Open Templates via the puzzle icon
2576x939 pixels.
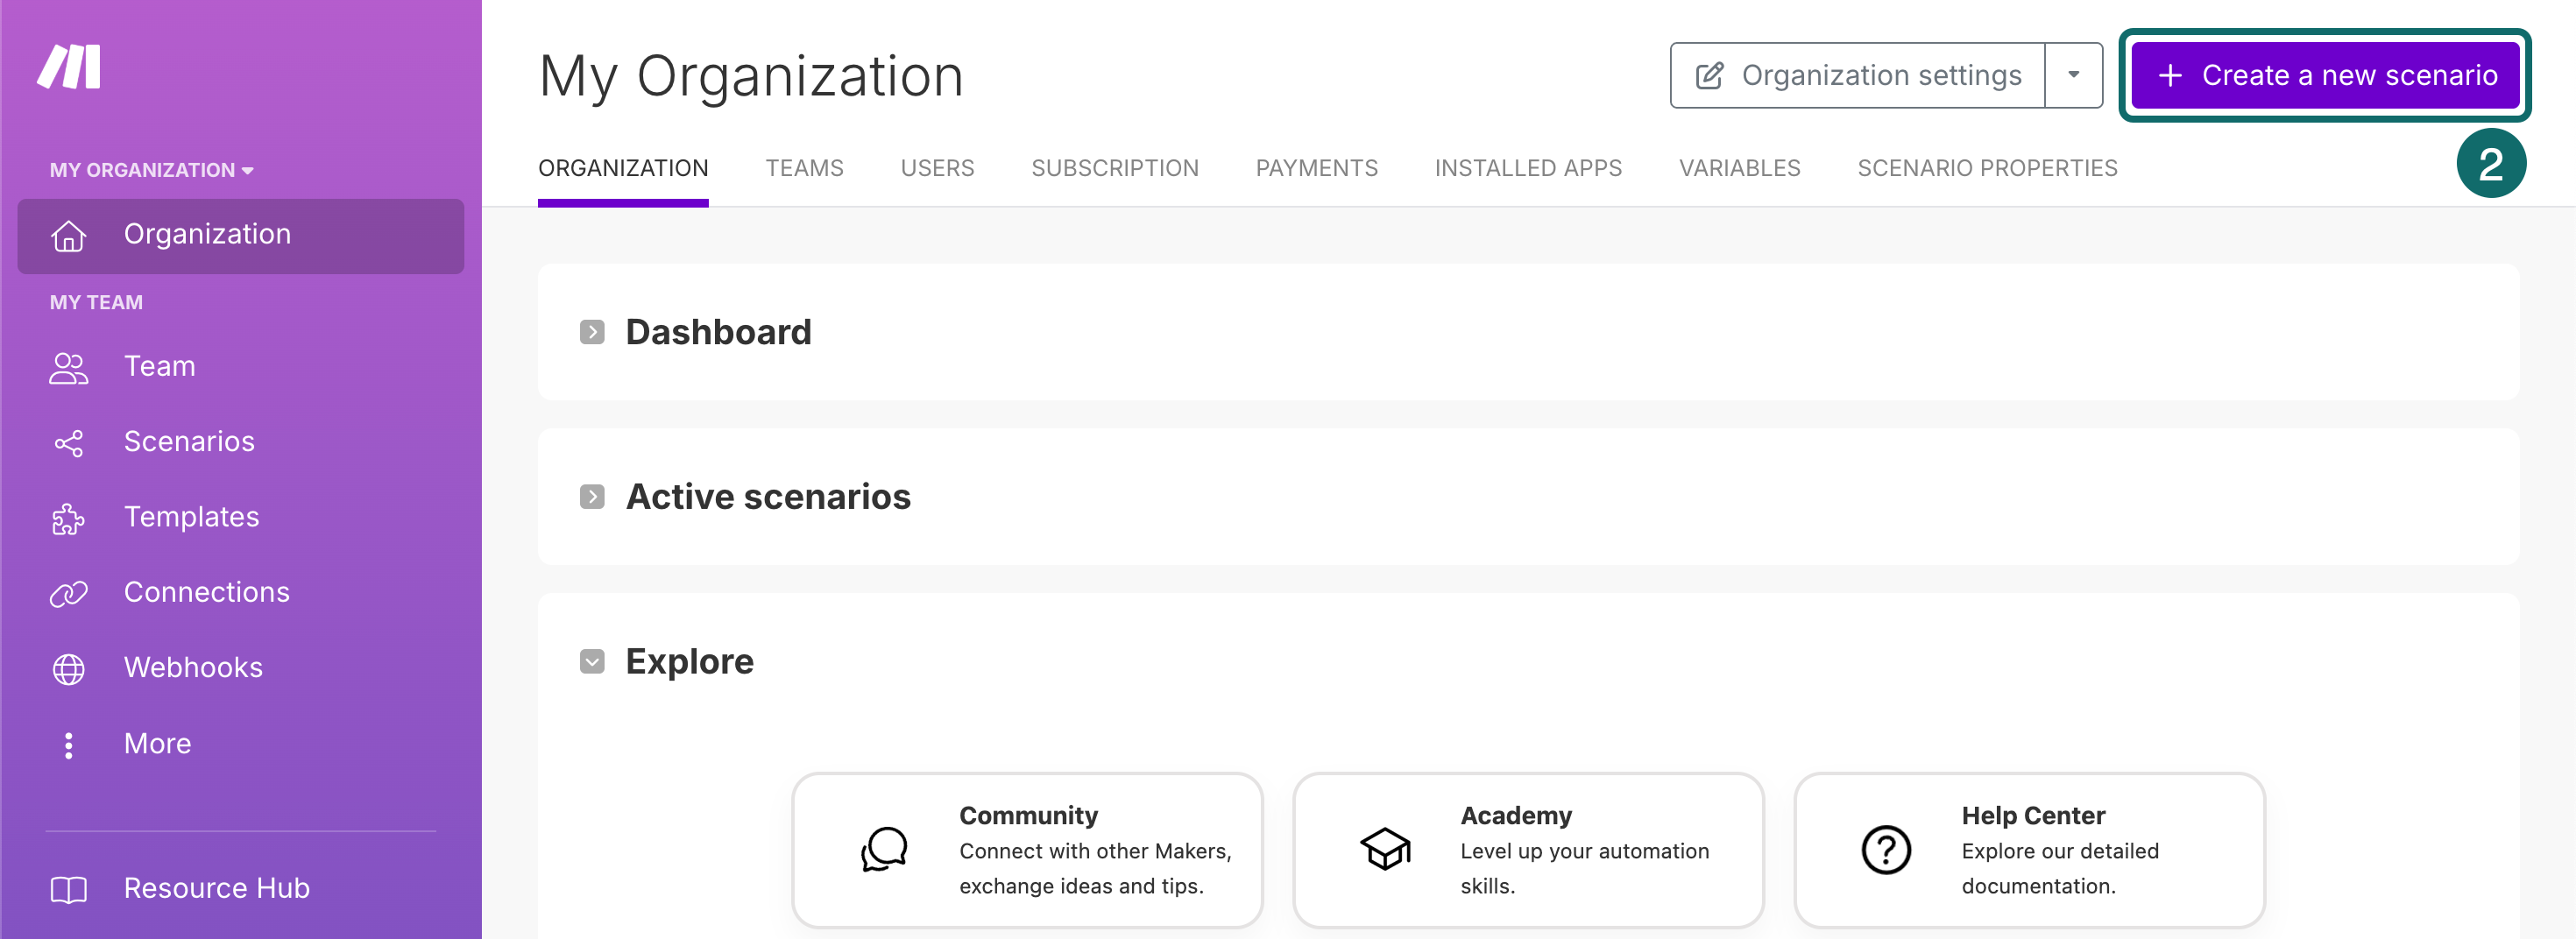point(68,518)
